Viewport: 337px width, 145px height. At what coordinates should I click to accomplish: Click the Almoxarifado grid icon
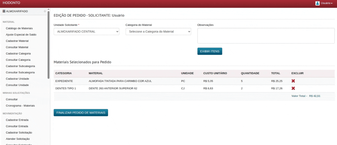click(4, 11)
